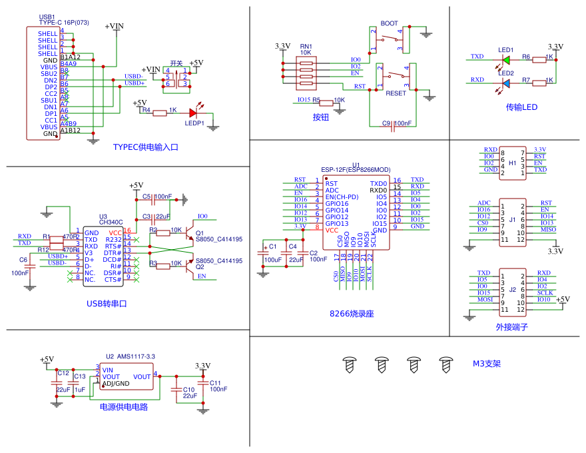Click the USBD- net label near TYPE-C
This screenshot has height=453, width=586.
click(x=134, y=76)
